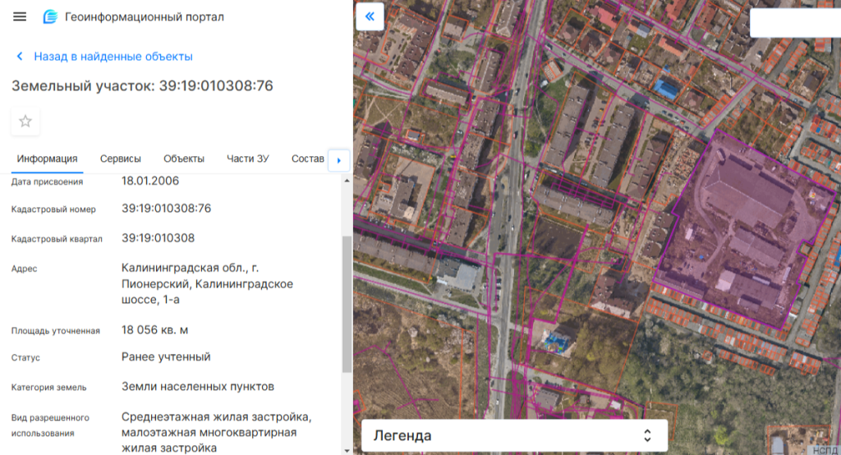Click the Калининградское шоссе address text
This screenshot has height=455, width=841.
[x=207, y=283]
